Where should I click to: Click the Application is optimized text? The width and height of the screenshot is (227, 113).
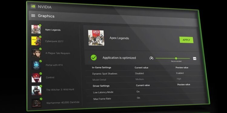(x=119, y=58)
